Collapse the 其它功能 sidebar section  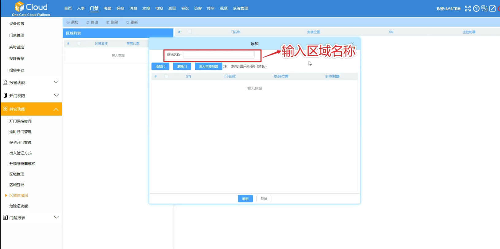(56, 109)
